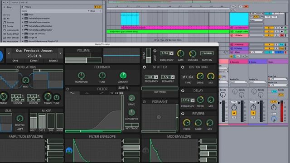Click the Filter Drive knob

coord(131,98)
